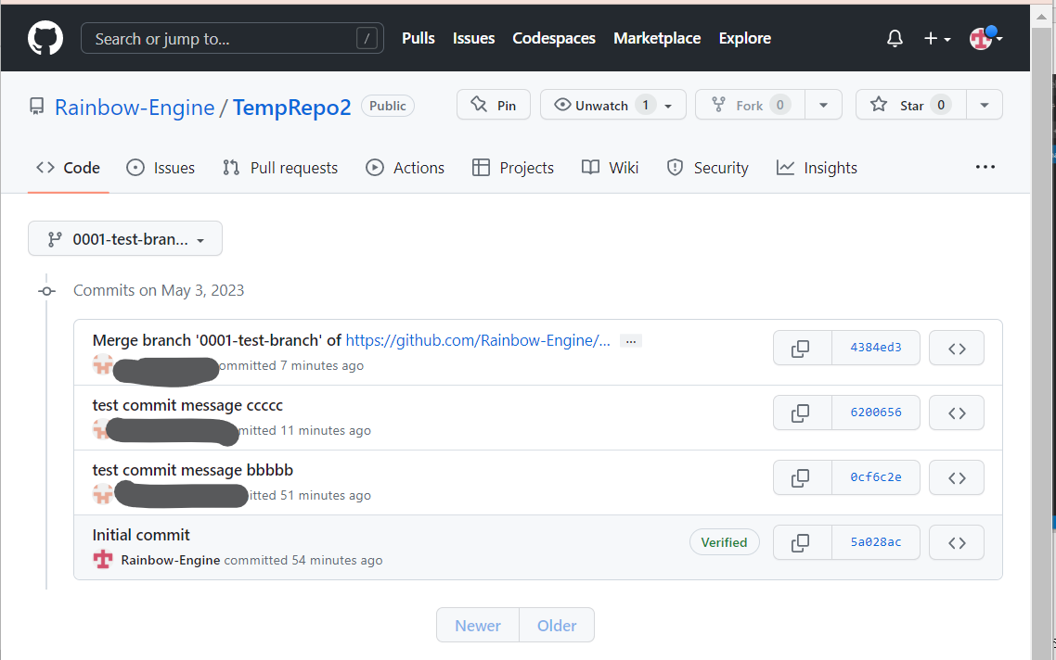Open the Merge branch '0001-test-branch' commit title
The image size is (1056, 660).
(x=217, y=340)
